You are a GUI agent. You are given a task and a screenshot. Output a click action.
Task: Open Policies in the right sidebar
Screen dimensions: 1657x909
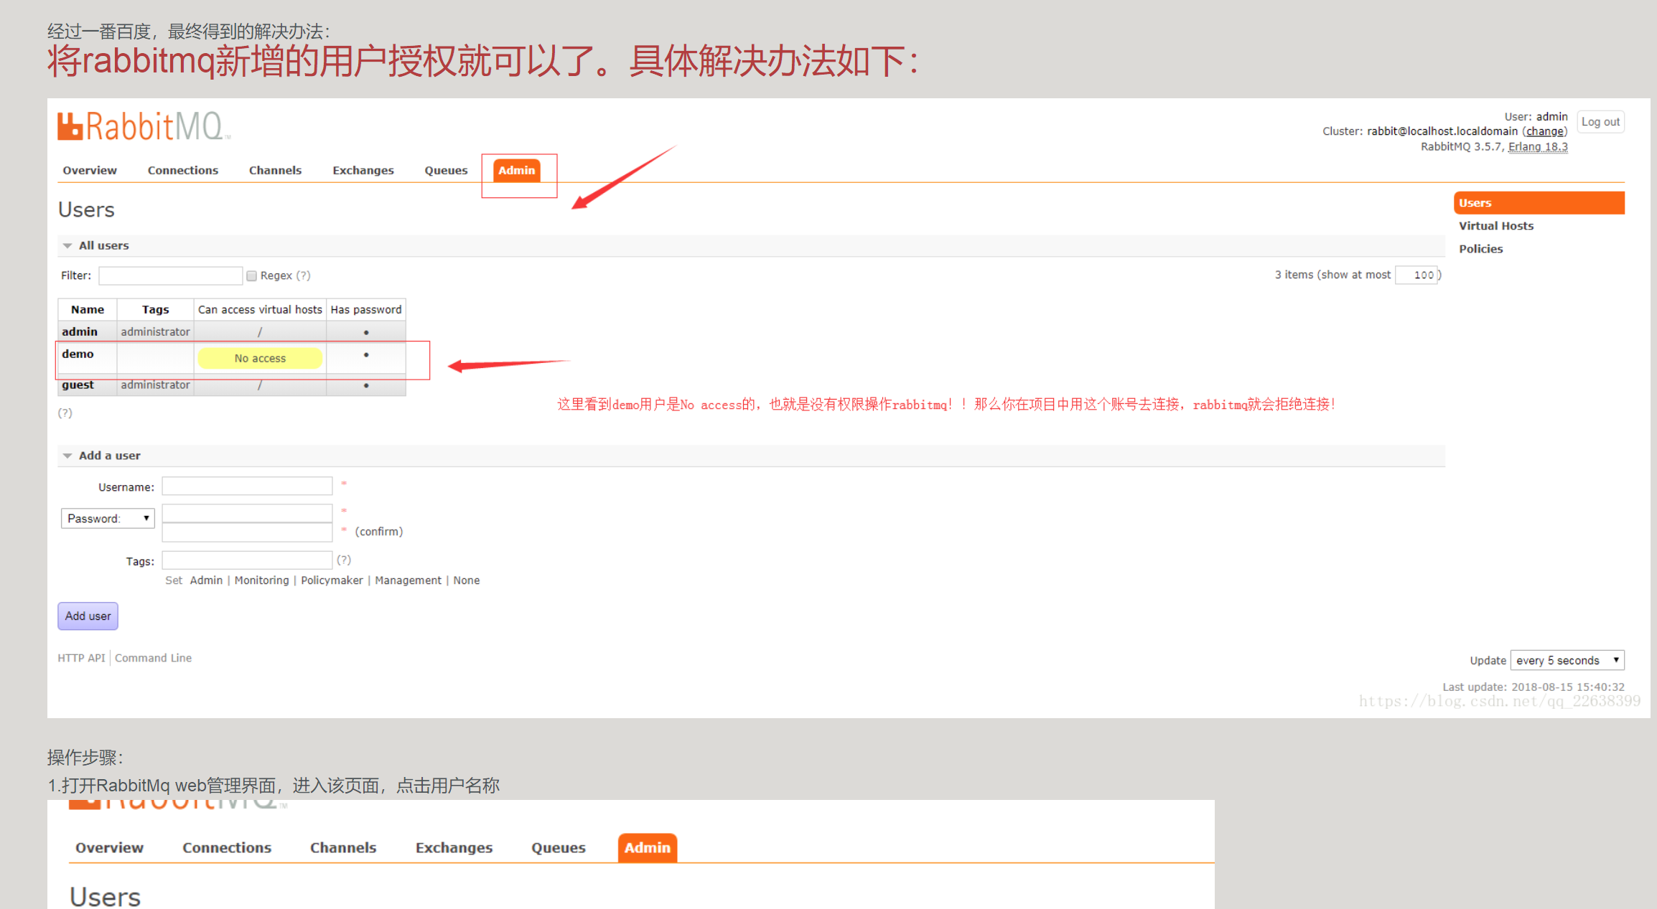(x=1480, y=249)
